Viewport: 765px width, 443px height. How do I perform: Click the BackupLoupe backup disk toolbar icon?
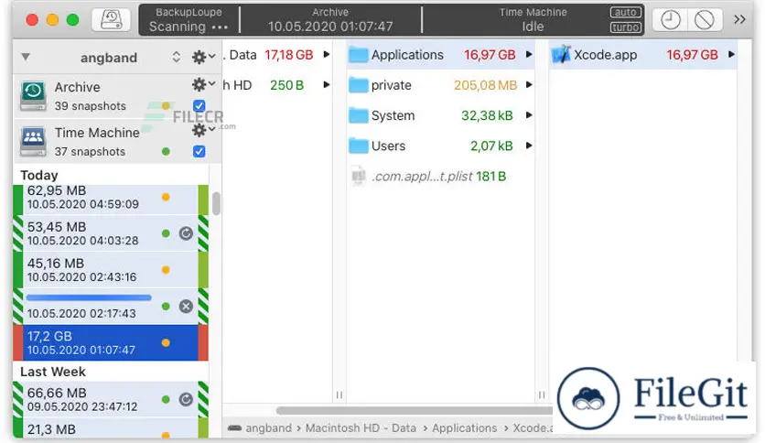coord(112,19)
